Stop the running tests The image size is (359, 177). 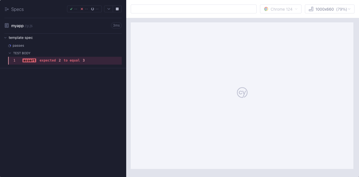pyautogui.click(x=117, y=9)
